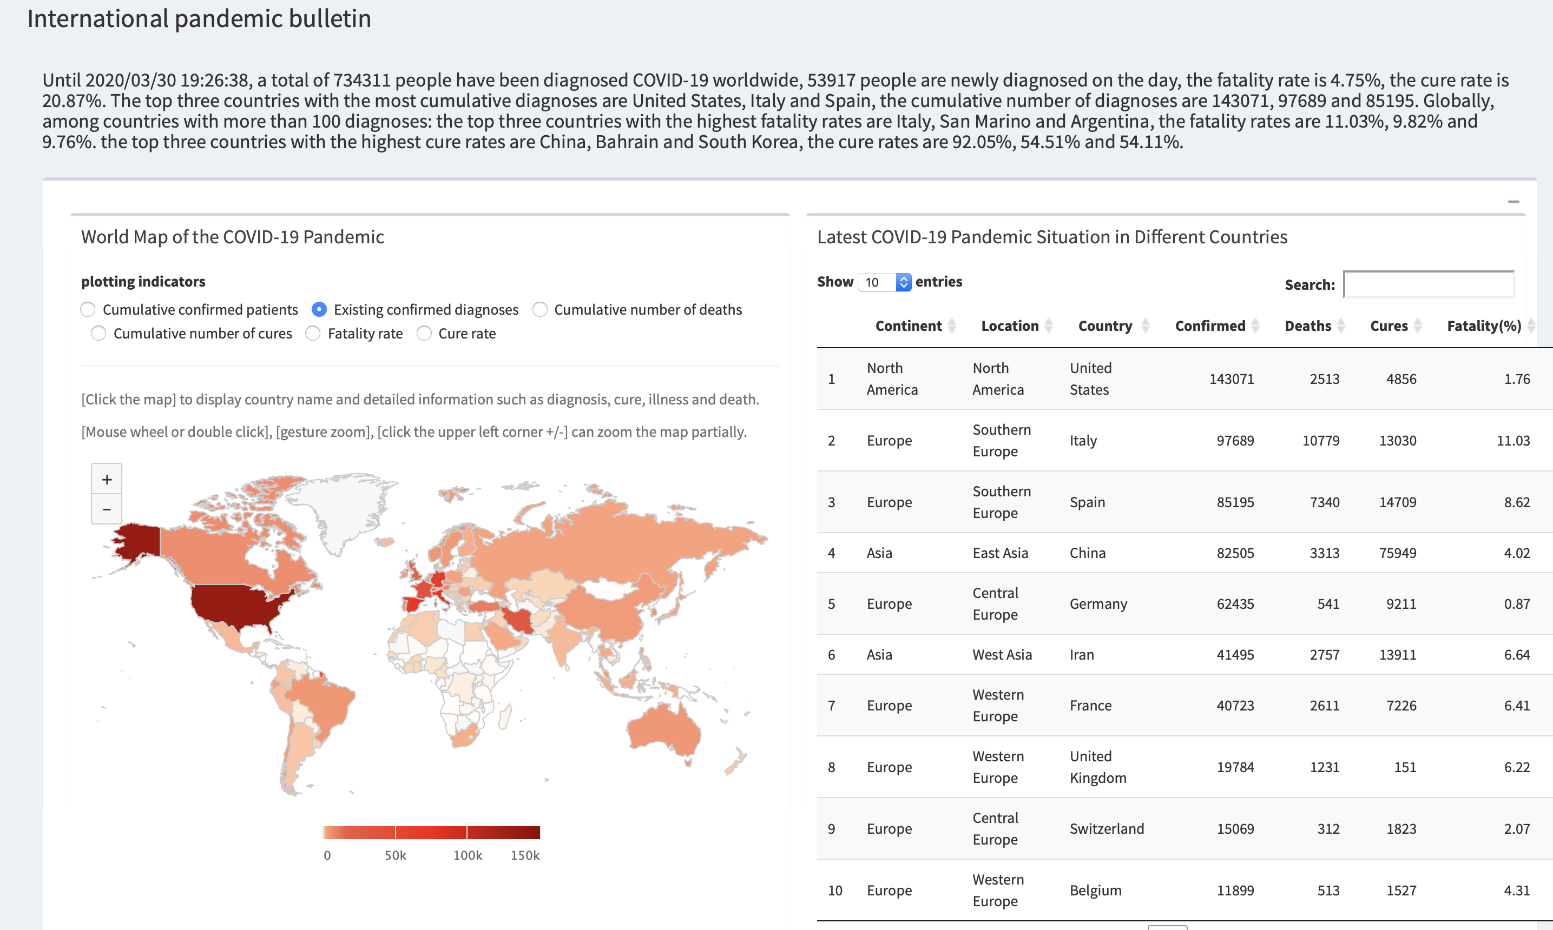1553x930 pixels.
Task: Sort table by Cures column arrows
Action: pyautogui.click(x=1418, y=326)
